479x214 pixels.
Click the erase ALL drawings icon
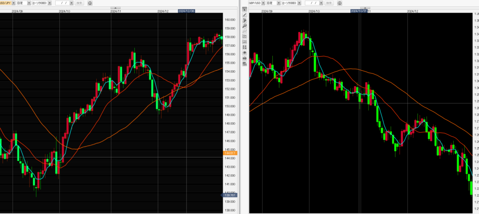pyautogui.click(x=244, y=21)
